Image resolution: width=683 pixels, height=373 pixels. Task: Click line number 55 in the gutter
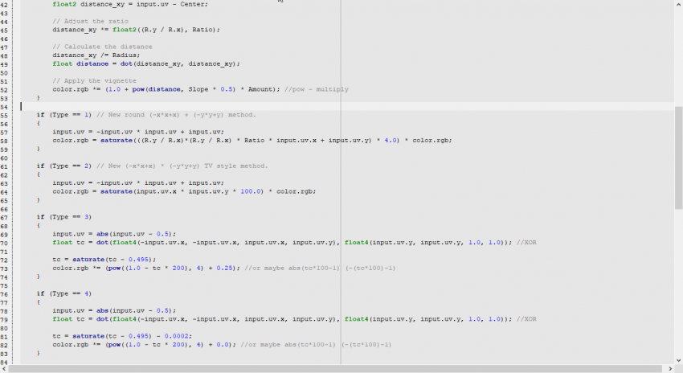coord(5,115)
